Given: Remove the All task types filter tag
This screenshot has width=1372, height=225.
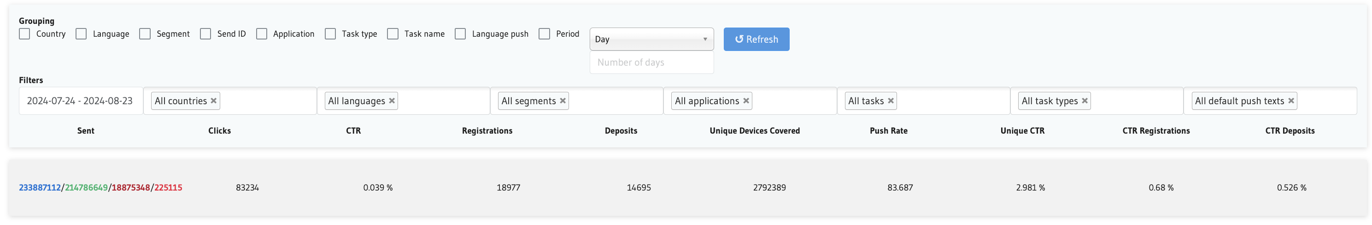Looking at the screenshot, I should [x=1085, y=101].
